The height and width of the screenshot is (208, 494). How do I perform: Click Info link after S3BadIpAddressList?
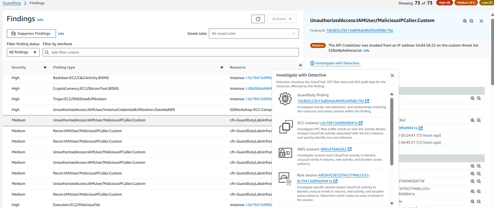366,51
